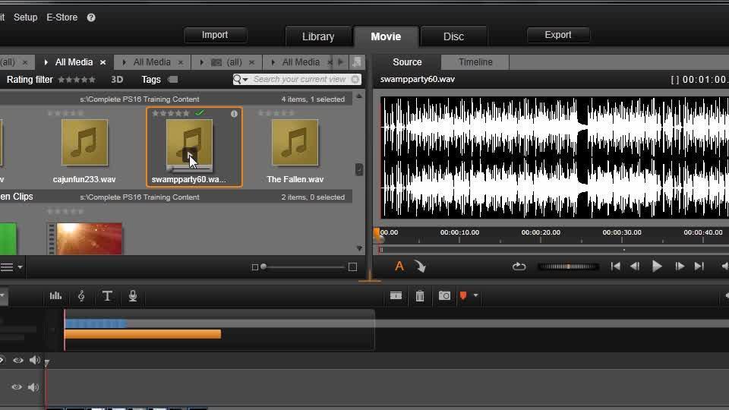The image size is (729, 410).
Task: Expand the active All Media tab arrow
Action: [x=46, y=62]
